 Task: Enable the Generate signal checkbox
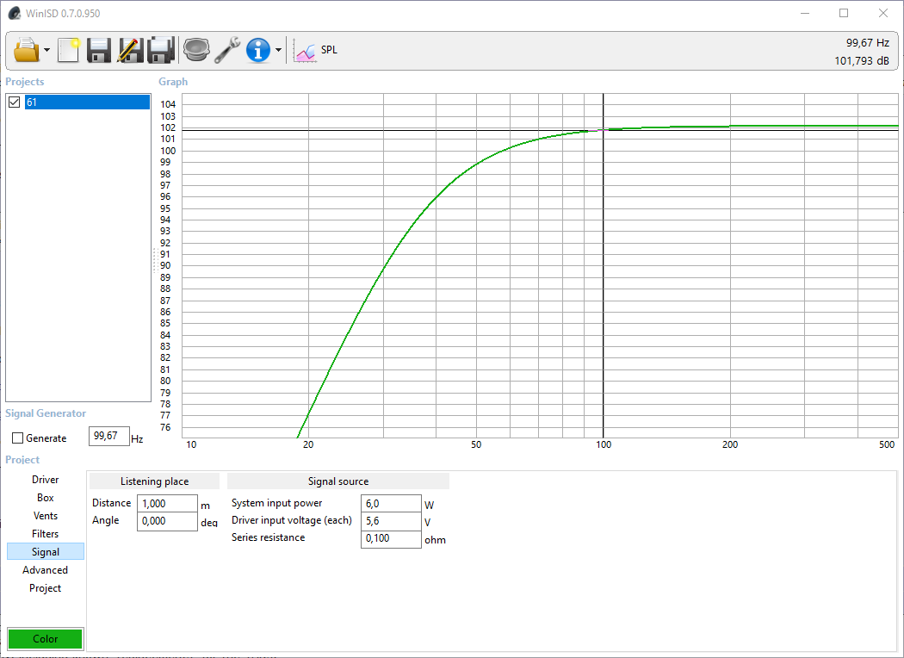[x=18, y=438]
